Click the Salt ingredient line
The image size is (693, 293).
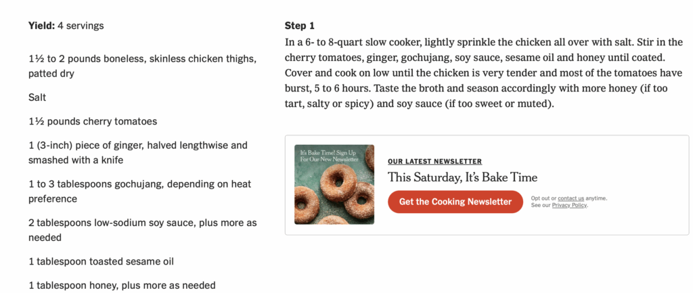point(37,97)
